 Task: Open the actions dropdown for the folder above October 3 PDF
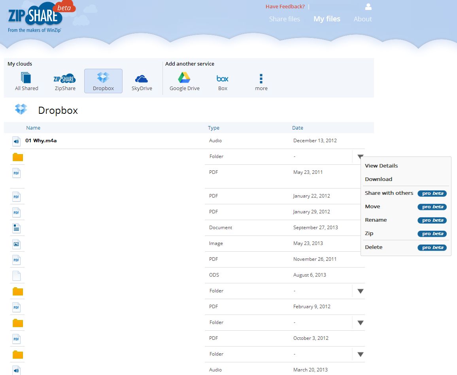360,322
